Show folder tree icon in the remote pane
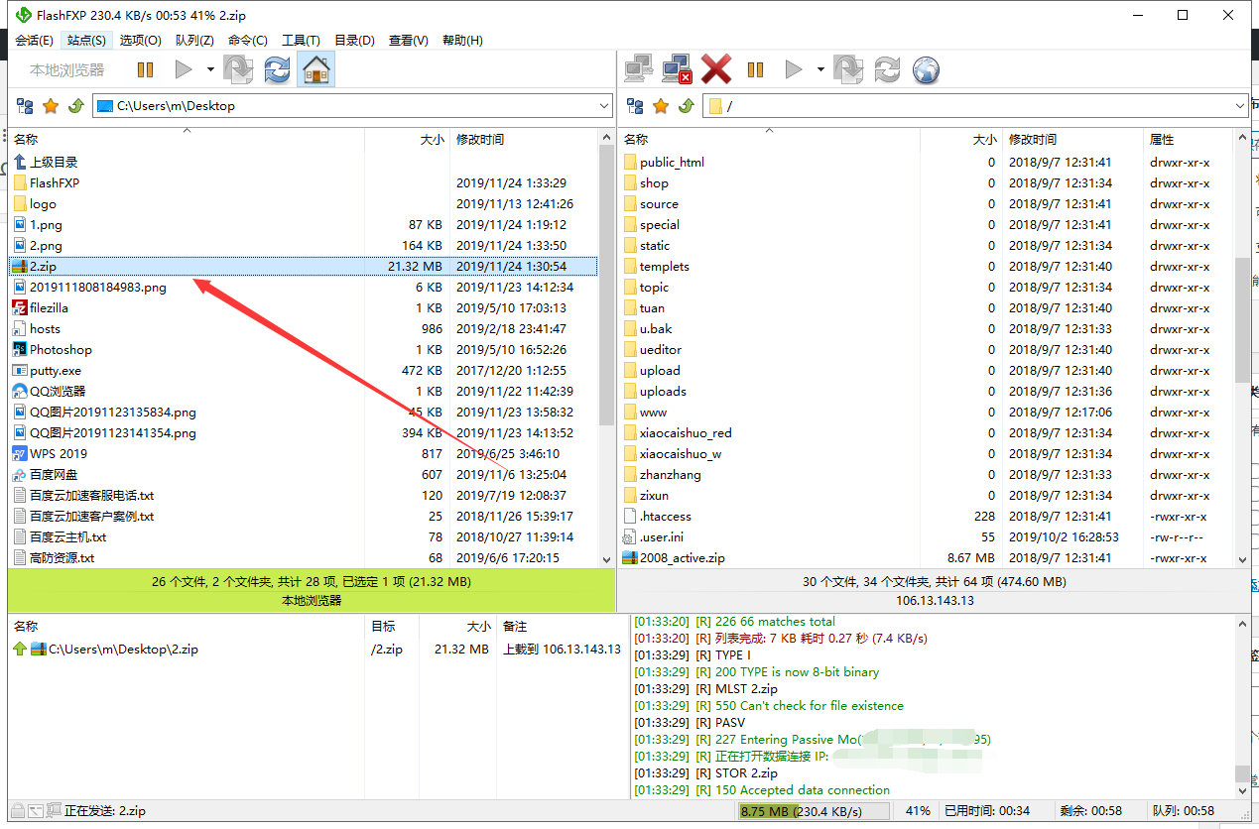The height and width of the screenshot is (829, 1259). tap(635, 106)
